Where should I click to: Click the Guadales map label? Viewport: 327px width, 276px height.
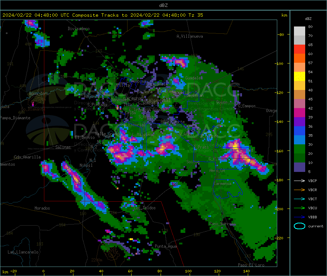(x=194, y=78)
